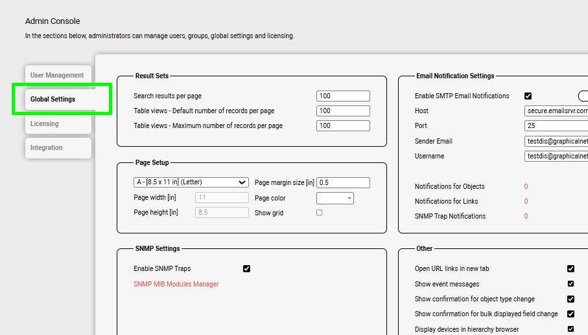Click the SMTP Host input field
The image size is (588, 335).
click(x=556, y=111)
